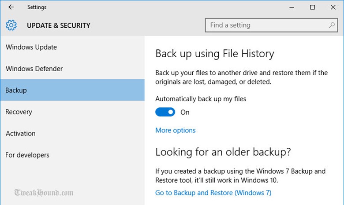
Task: Go to Backup and Restore (Windows 7)
Action: [213, 193]
